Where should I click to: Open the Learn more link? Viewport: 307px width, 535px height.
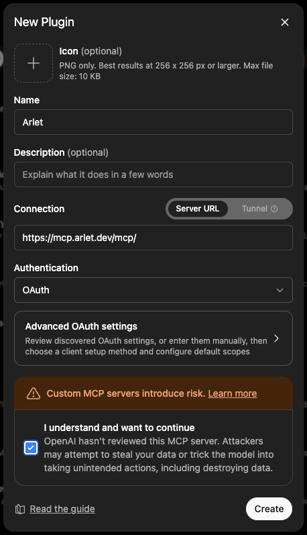pyautogui.click(x=233, y=393)
